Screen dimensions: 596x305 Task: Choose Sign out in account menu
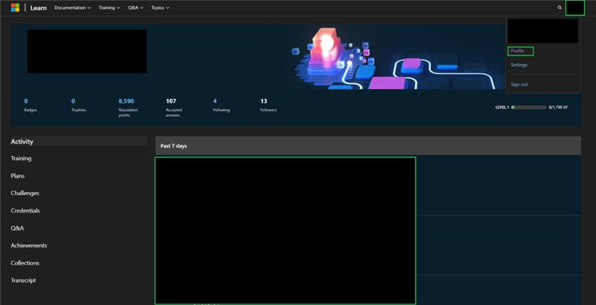(x=519, y=84)
